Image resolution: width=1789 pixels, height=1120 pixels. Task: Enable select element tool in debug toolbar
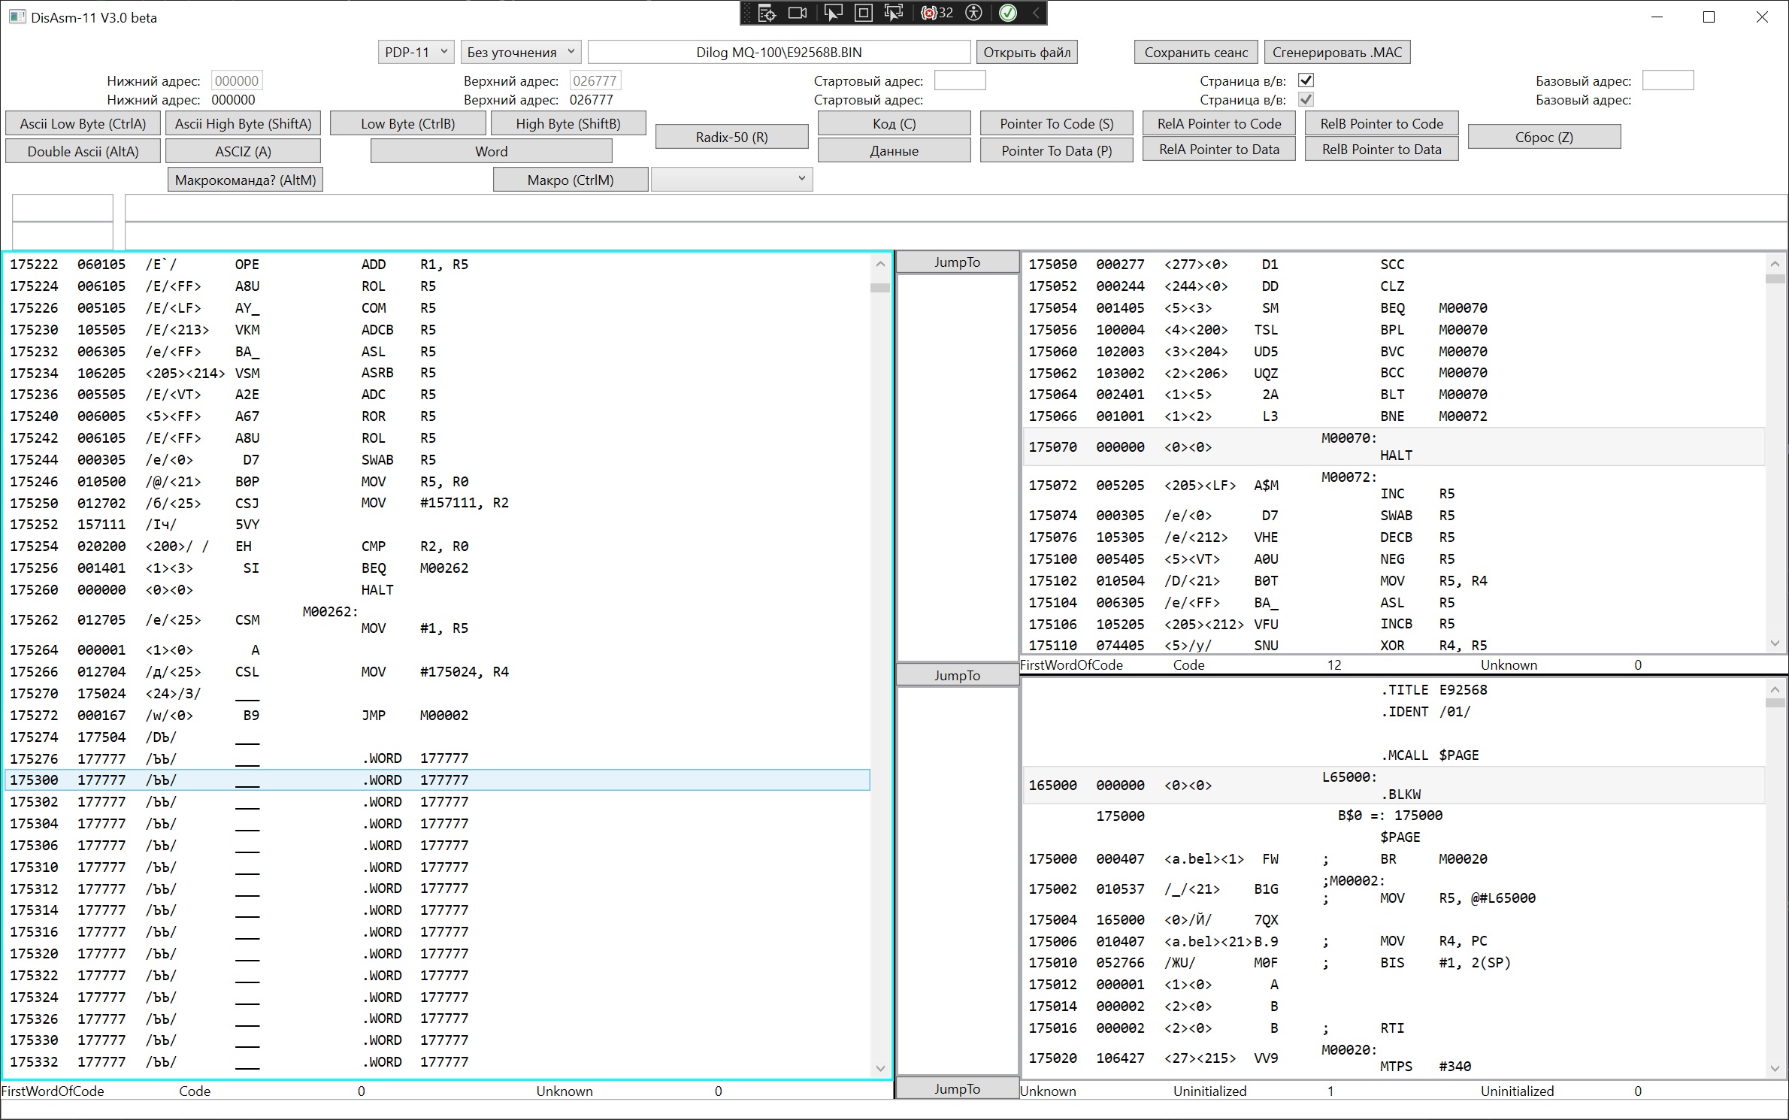(x=833, y=13)
